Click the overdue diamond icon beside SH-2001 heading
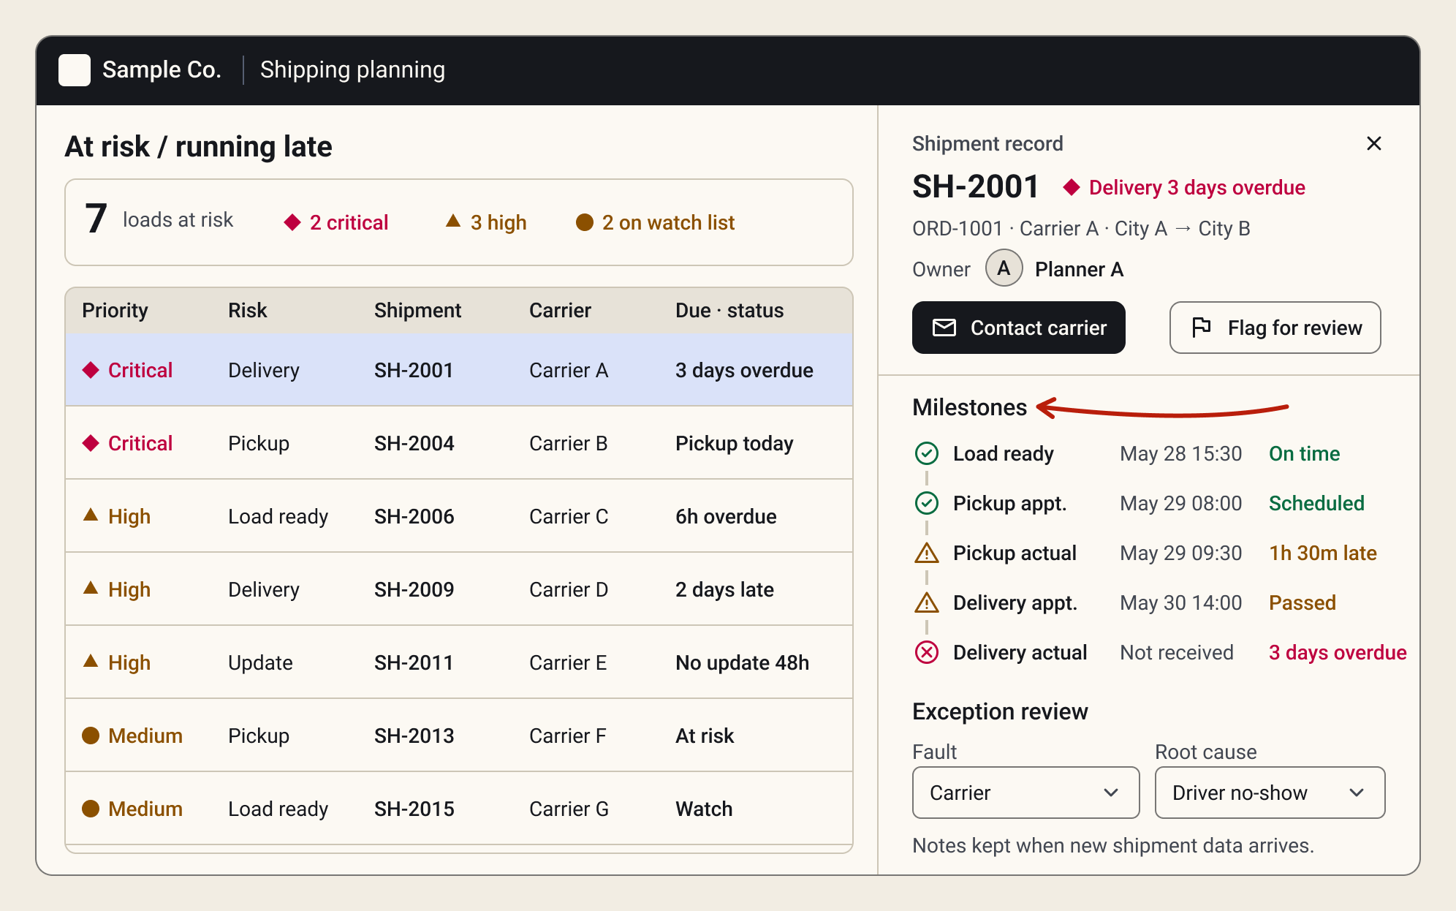 [1072, 187]
